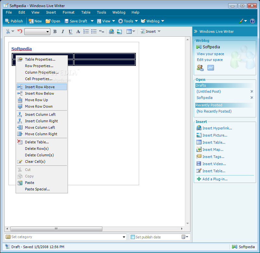Choose Table Properties from context menu

(x=42, y=59)
